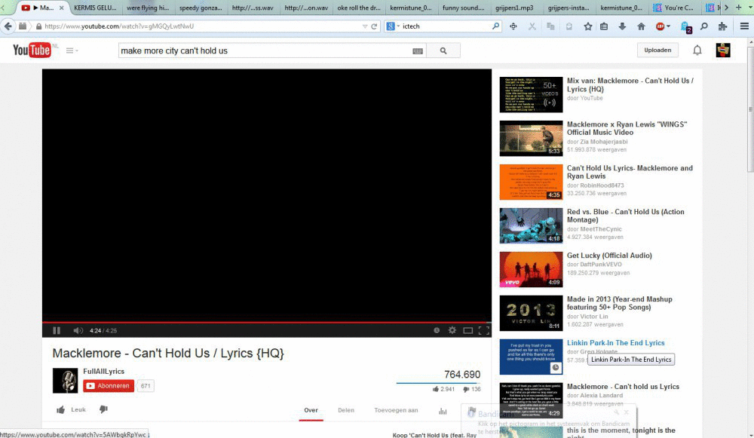Open YouTube notifications bell
Viewport: 754px width, 438px height.
click(x=697, y=51)
